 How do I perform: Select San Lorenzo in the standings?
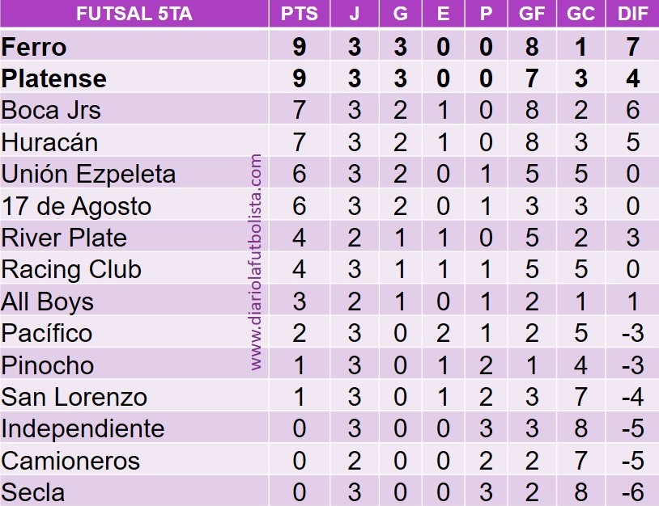pos(74,397)
